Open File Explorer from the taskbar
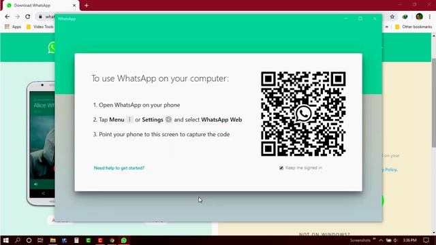The width and height of the screenshot is (436, 245). pos(53,240)
